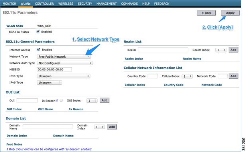The image size is (246, 152).
Task: Open the FEEDBACK menu
Action: (161, 4)
